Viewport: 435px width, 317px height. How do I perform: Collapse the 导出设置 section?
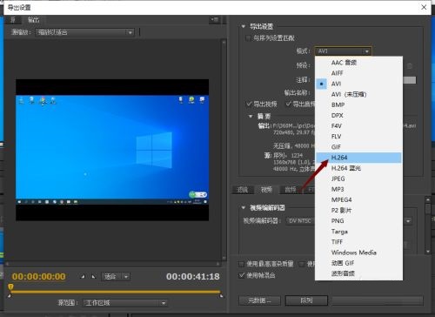pyautogui.click(x=244, y=26)
